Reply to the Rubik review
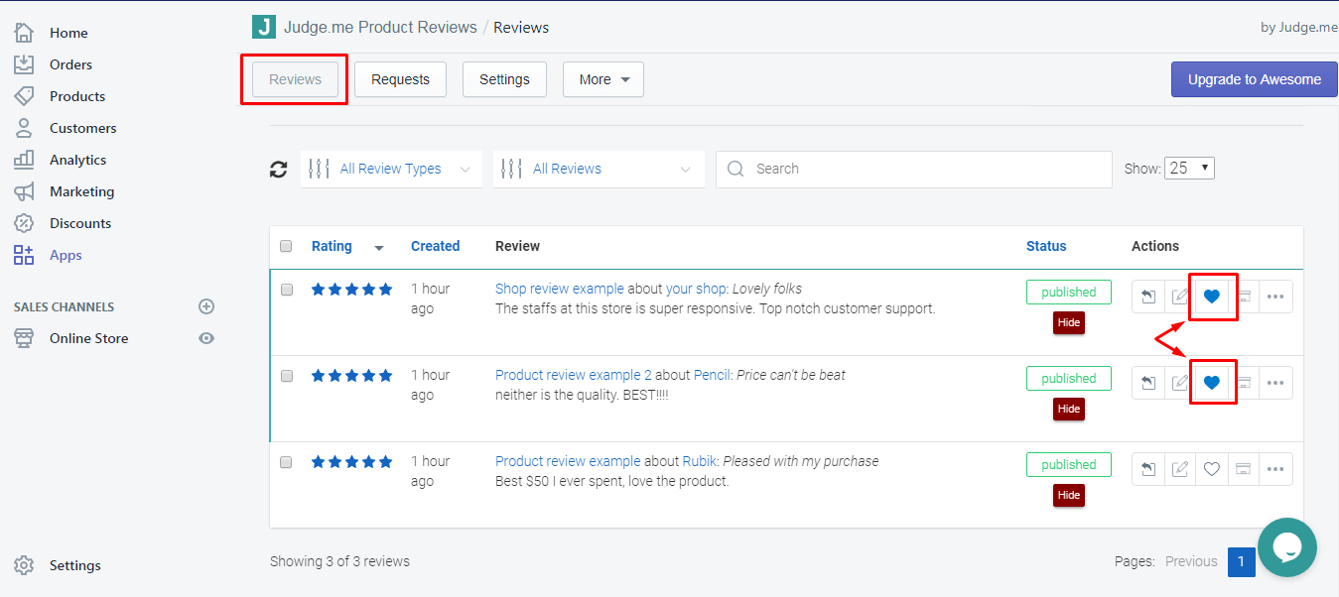1339x597 pixels. click(x=1148, y=468)
